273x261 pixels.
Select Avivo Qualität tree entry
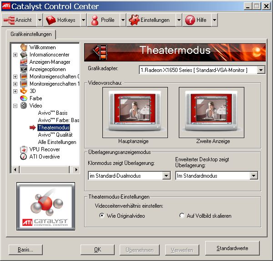click(55, 135)
